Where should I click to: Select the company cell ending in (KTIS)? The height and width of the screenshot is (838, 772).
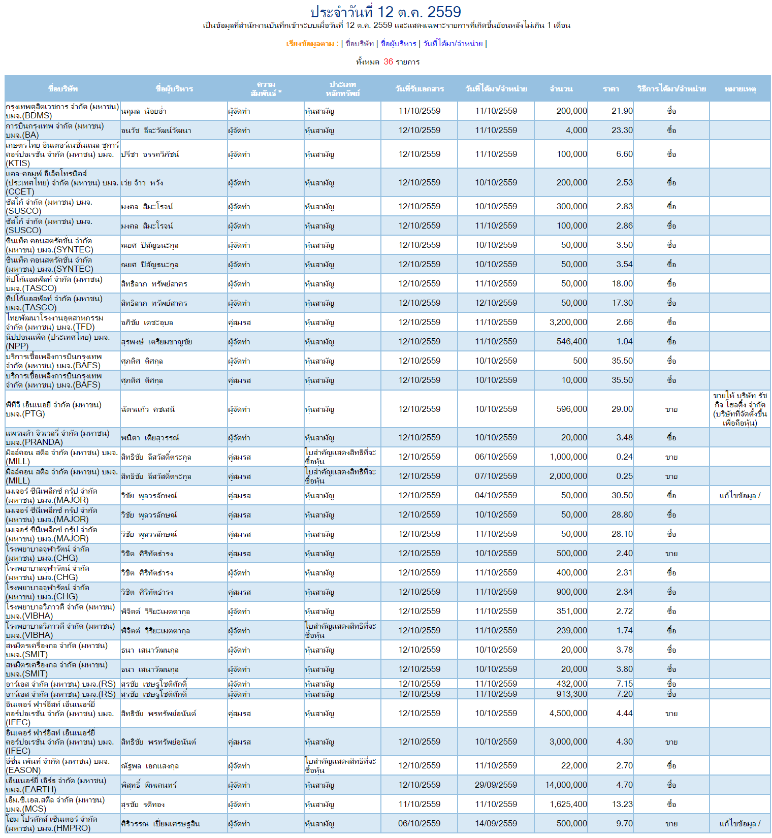[x=62, y=154]
